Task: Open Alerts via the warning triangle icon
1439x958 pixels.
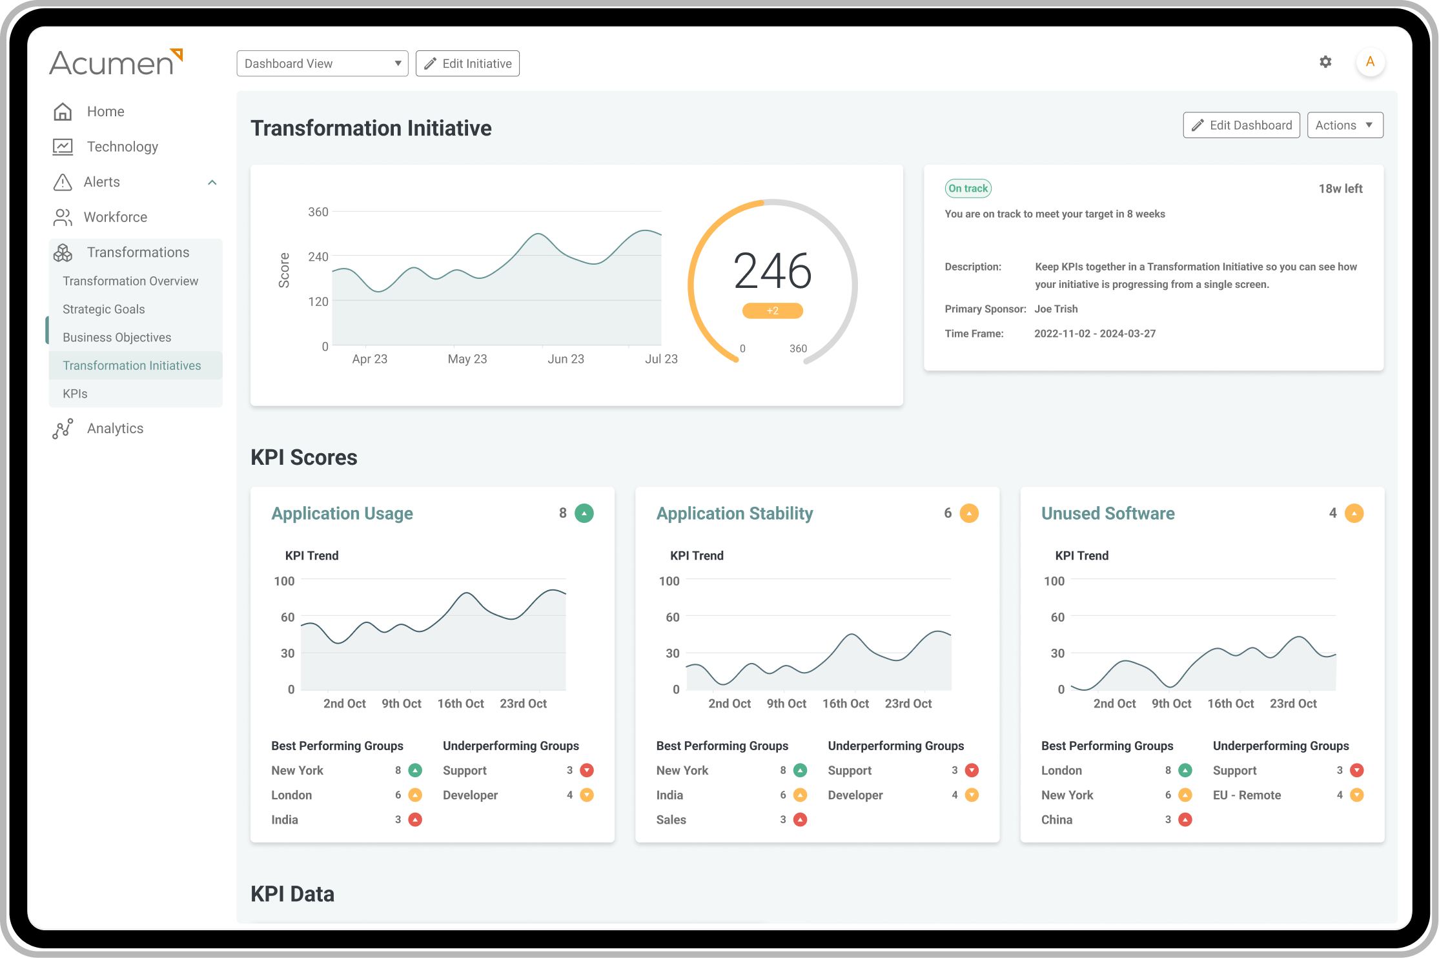Action: coord(63,182)
